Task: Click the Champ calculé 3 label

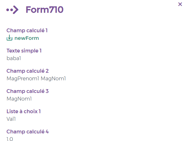Action: click(x=28, y=91)
